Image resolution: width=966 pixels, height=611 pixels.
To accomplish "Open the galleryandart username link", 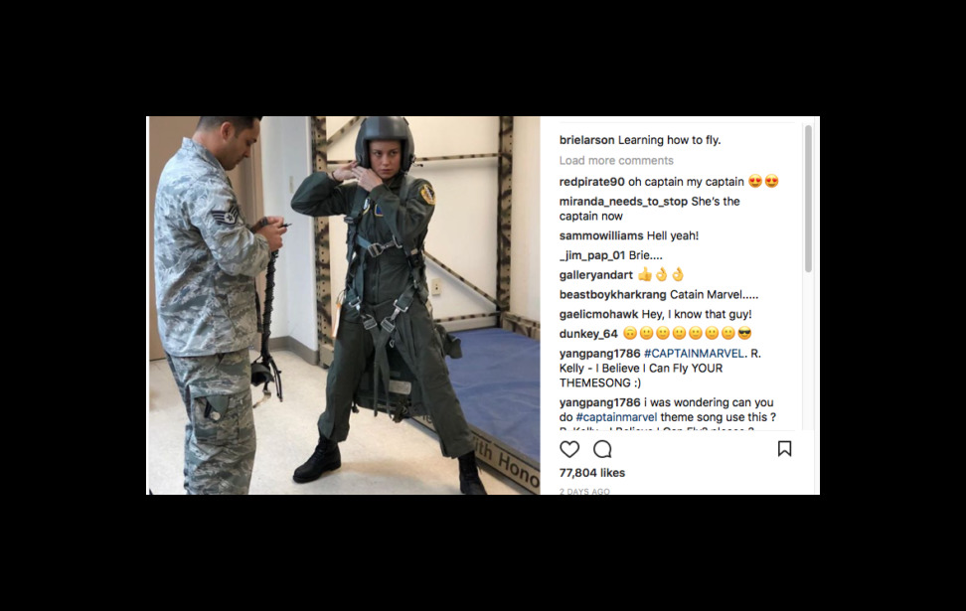I will coord(595,275).
